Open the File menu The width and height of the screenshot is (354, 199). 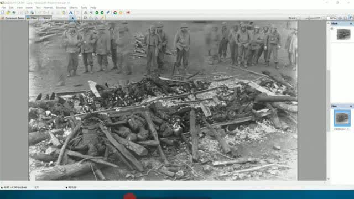point(4,7)
